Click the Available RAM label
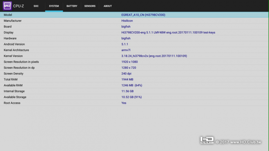The image size is (269, 151). (x=13, y=85)
